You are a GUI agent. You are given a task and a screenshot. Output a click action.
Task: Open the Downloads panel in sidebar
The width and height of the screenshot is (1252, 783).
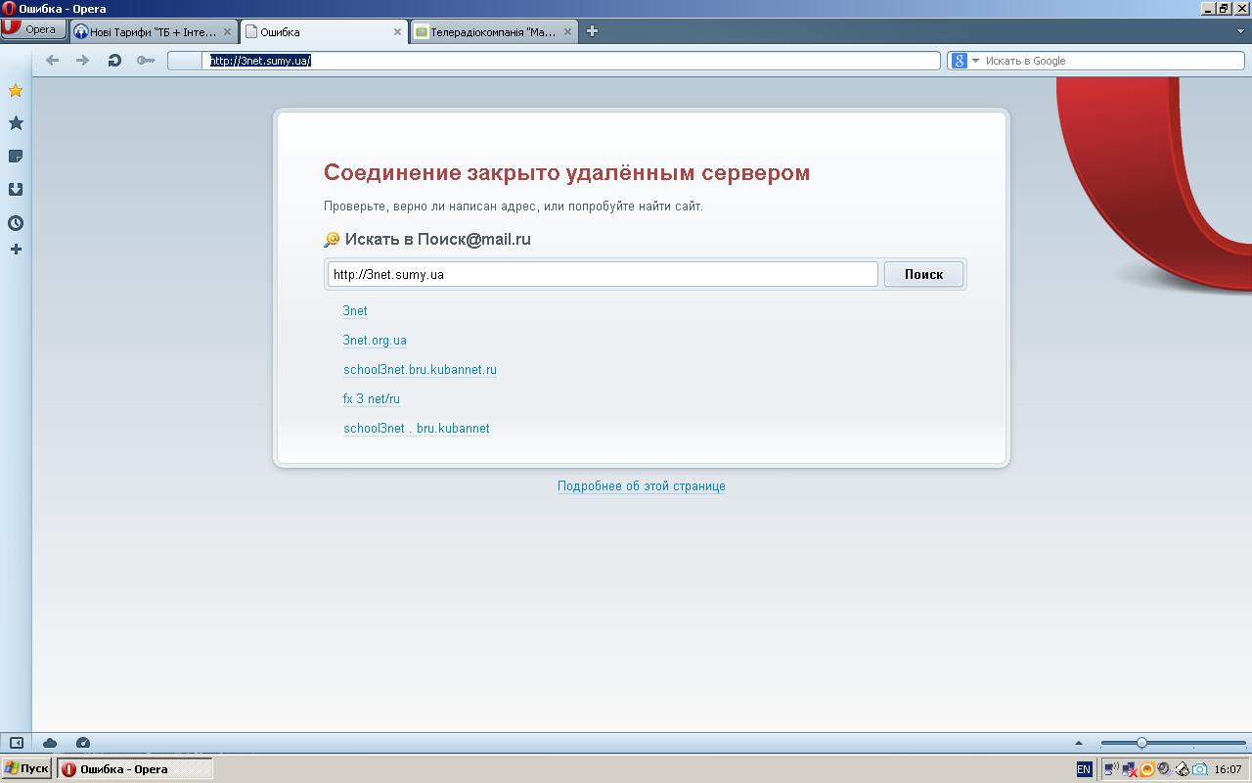click(16, 190)
